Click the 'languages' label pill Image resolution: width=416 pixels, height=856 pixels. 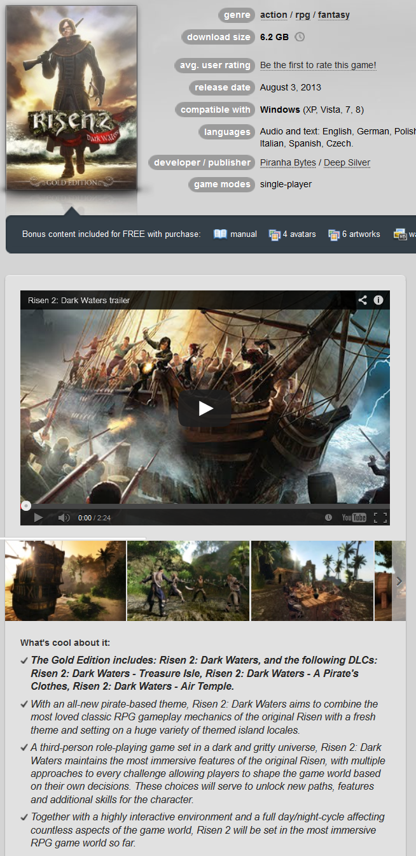coord(226,132)
